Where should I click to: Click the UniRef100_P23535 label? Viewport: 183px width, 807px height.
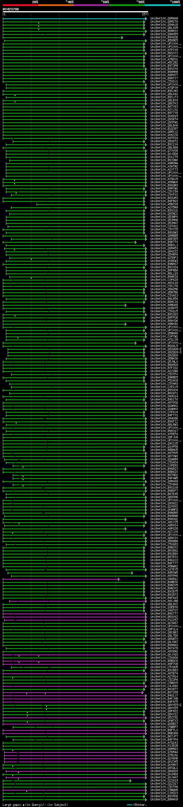tap(164, 746)
